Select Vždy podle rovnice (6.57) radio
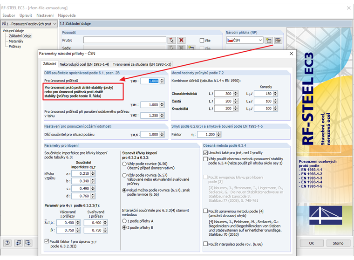This screenshot has width=354, height=260. (124, 175)
